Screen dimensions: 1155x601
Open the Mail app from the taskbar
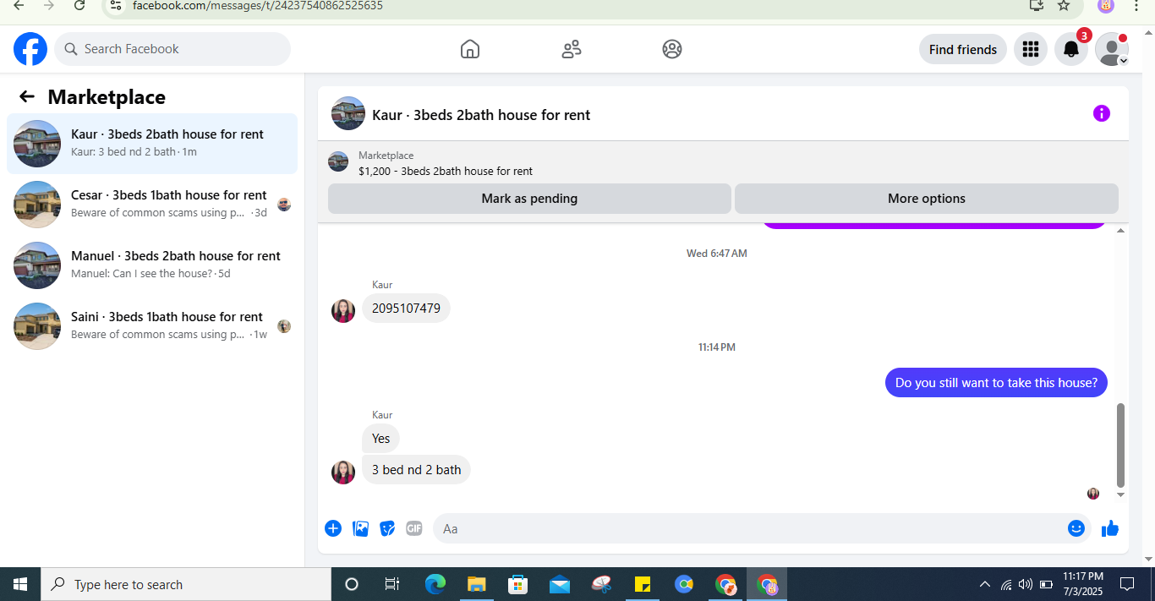click(x=559, y=584)
